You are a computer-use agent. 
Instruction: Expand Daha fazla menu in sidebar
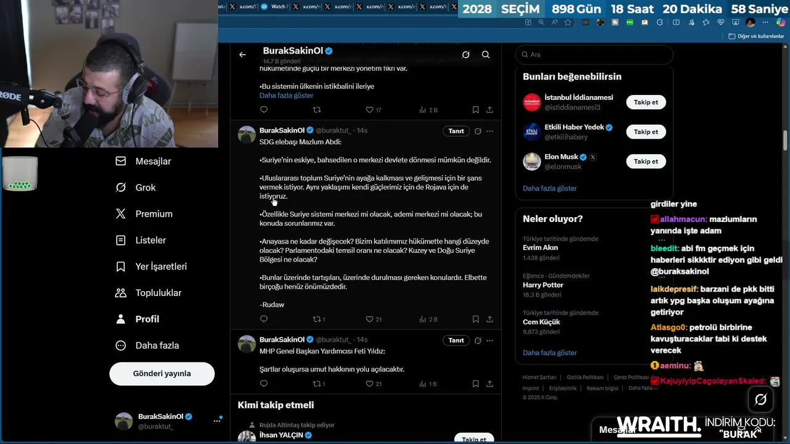click(148, 345)
